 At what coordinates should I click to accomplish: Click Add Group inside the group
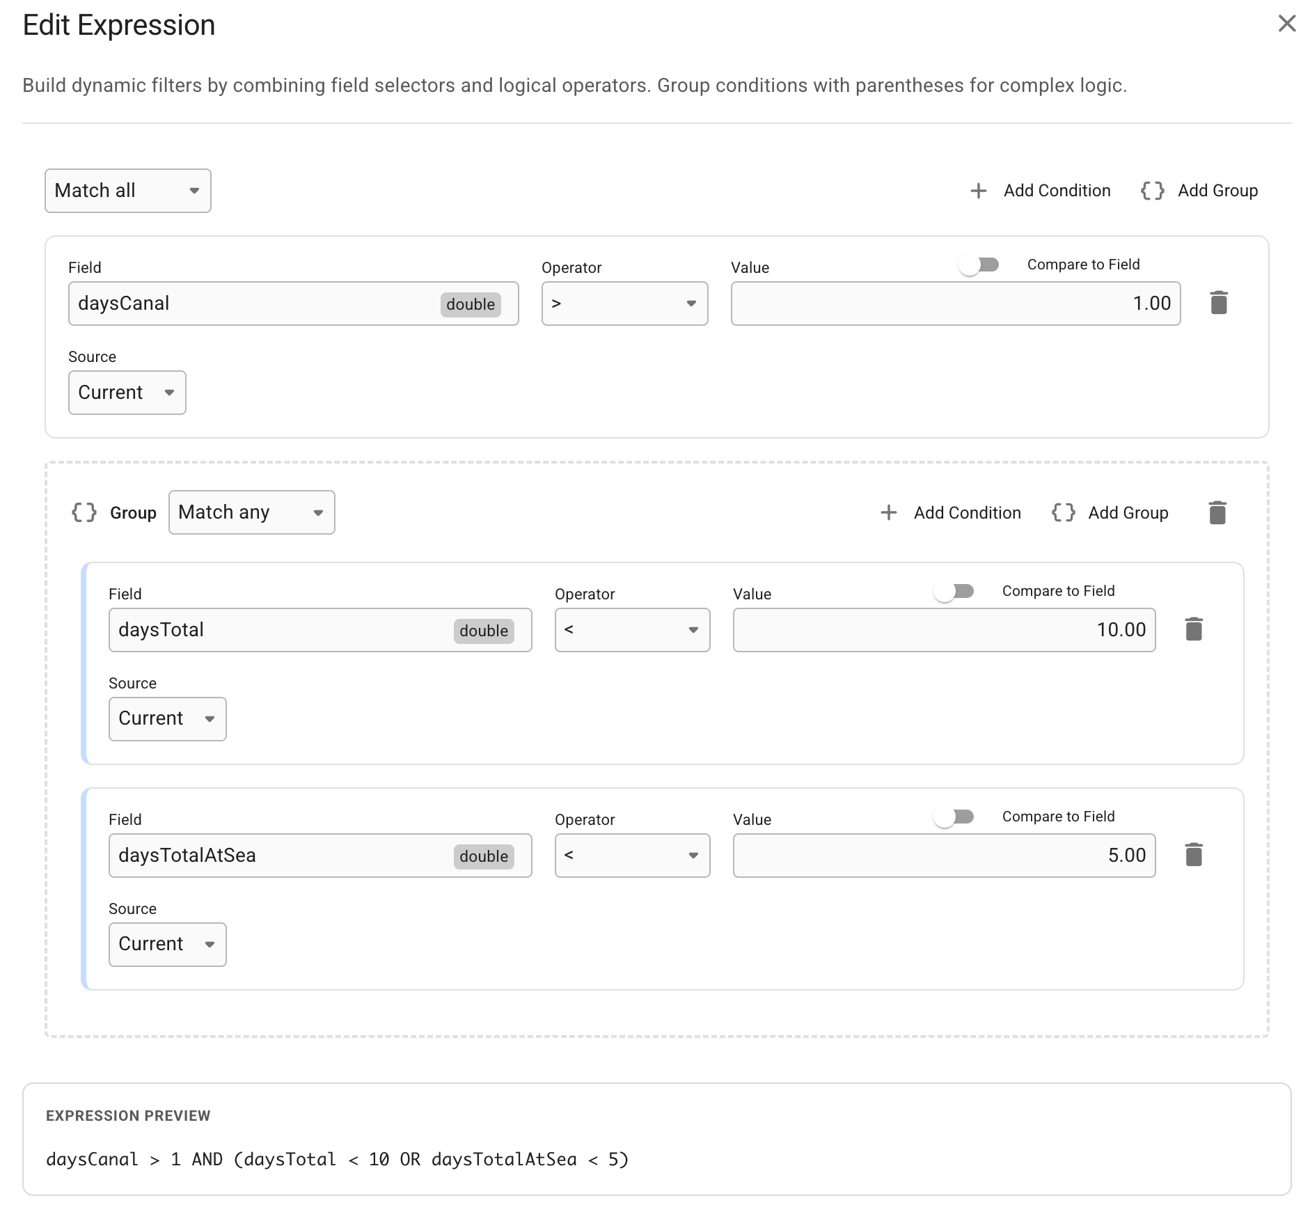(x=1110, y=513)
